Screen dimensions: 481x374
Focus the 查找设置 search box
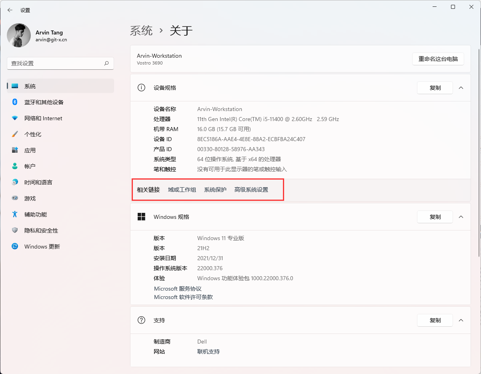[60, 63]
